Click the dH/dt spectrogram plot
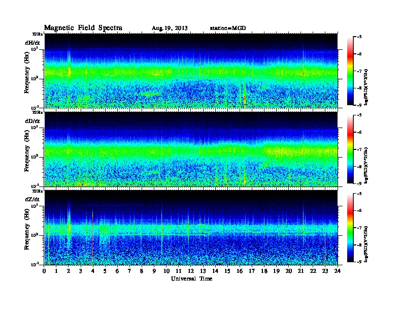Viewport: 402px width, 311px height. (x=191, y=71)
